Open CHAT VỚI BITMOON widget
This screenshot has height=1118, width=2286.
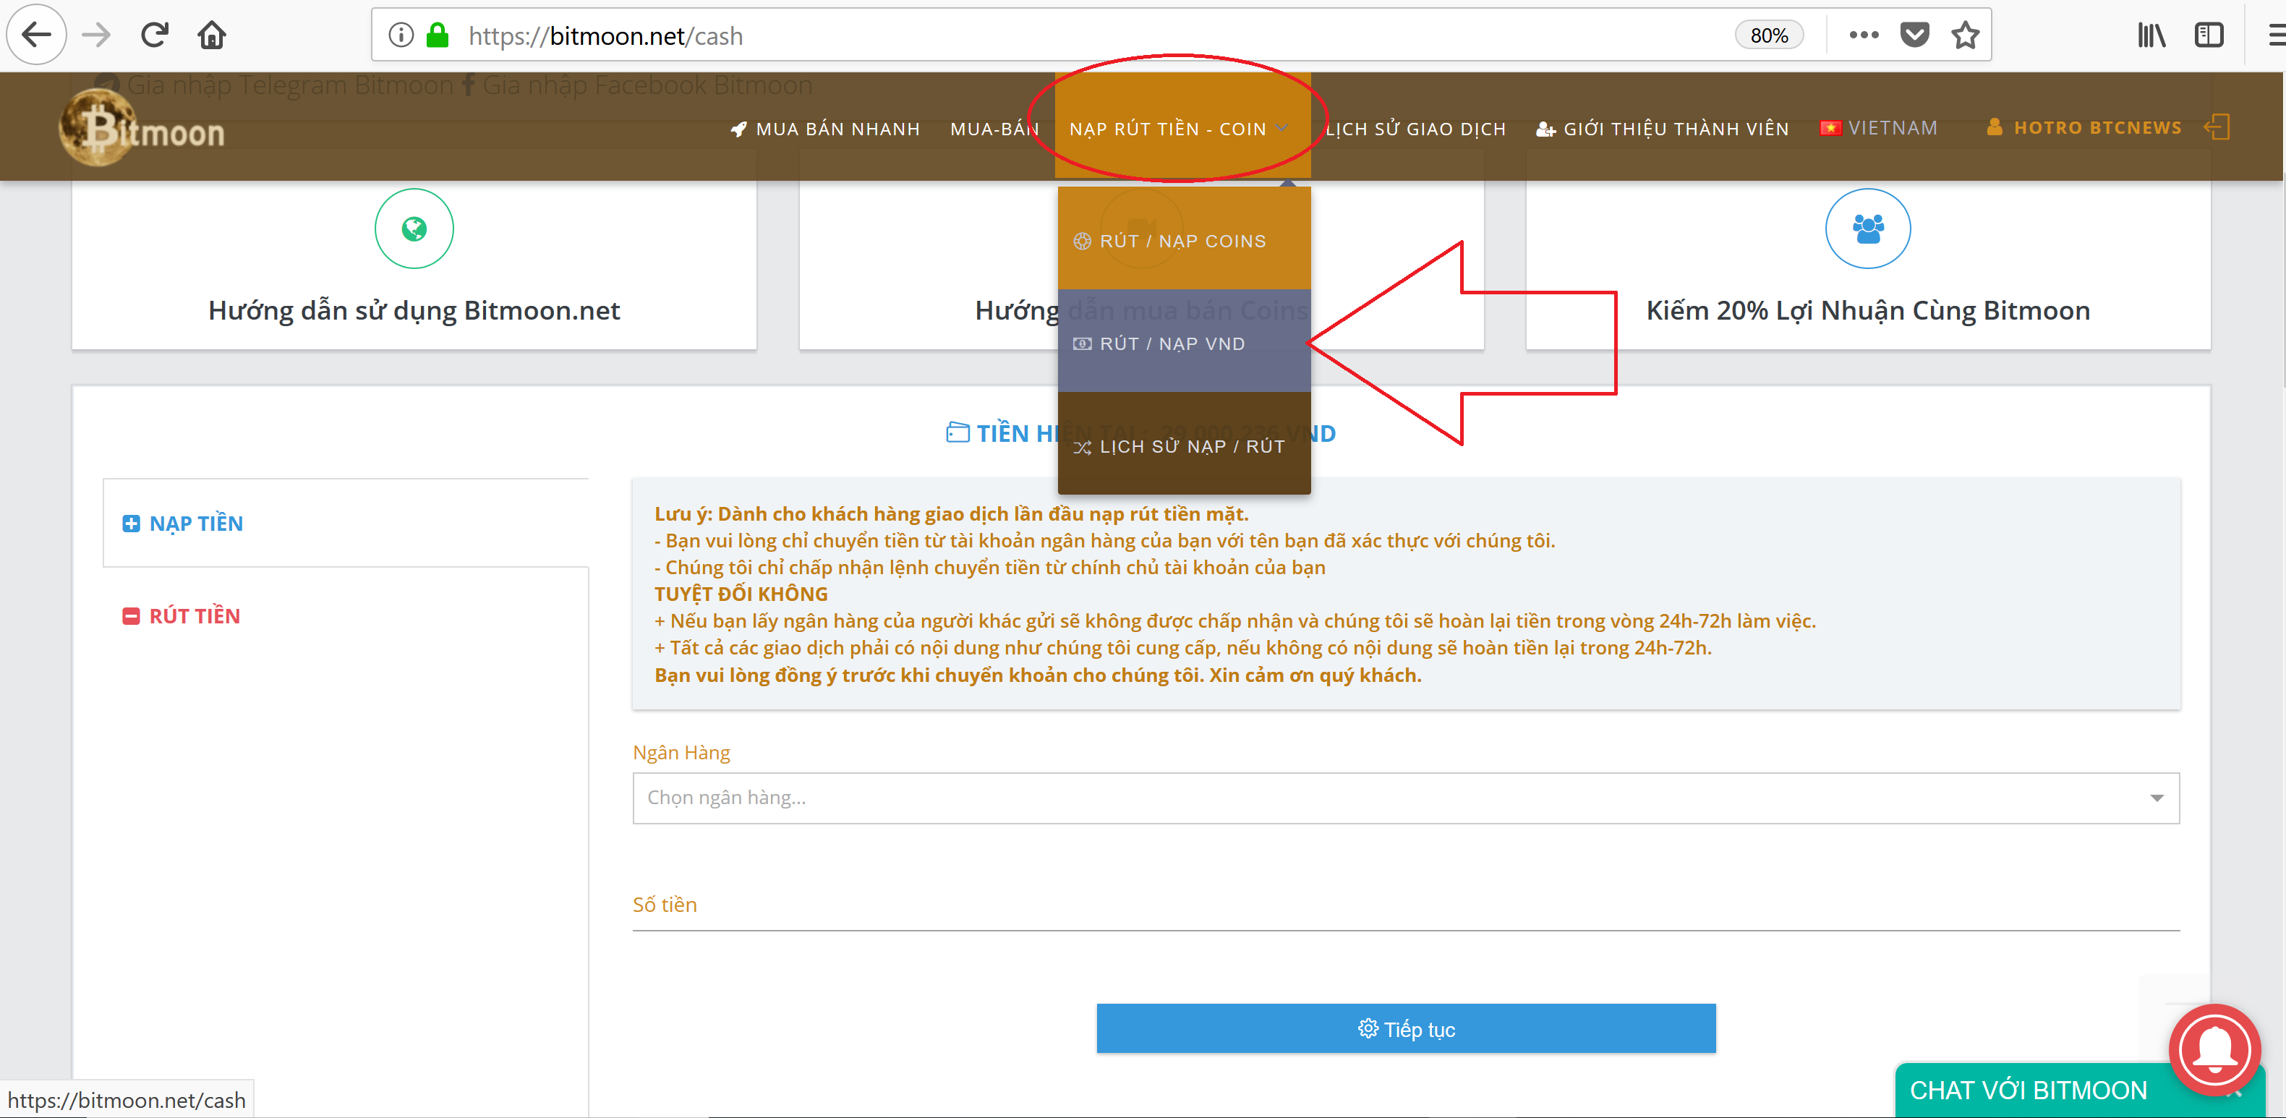[2028, 1090]
